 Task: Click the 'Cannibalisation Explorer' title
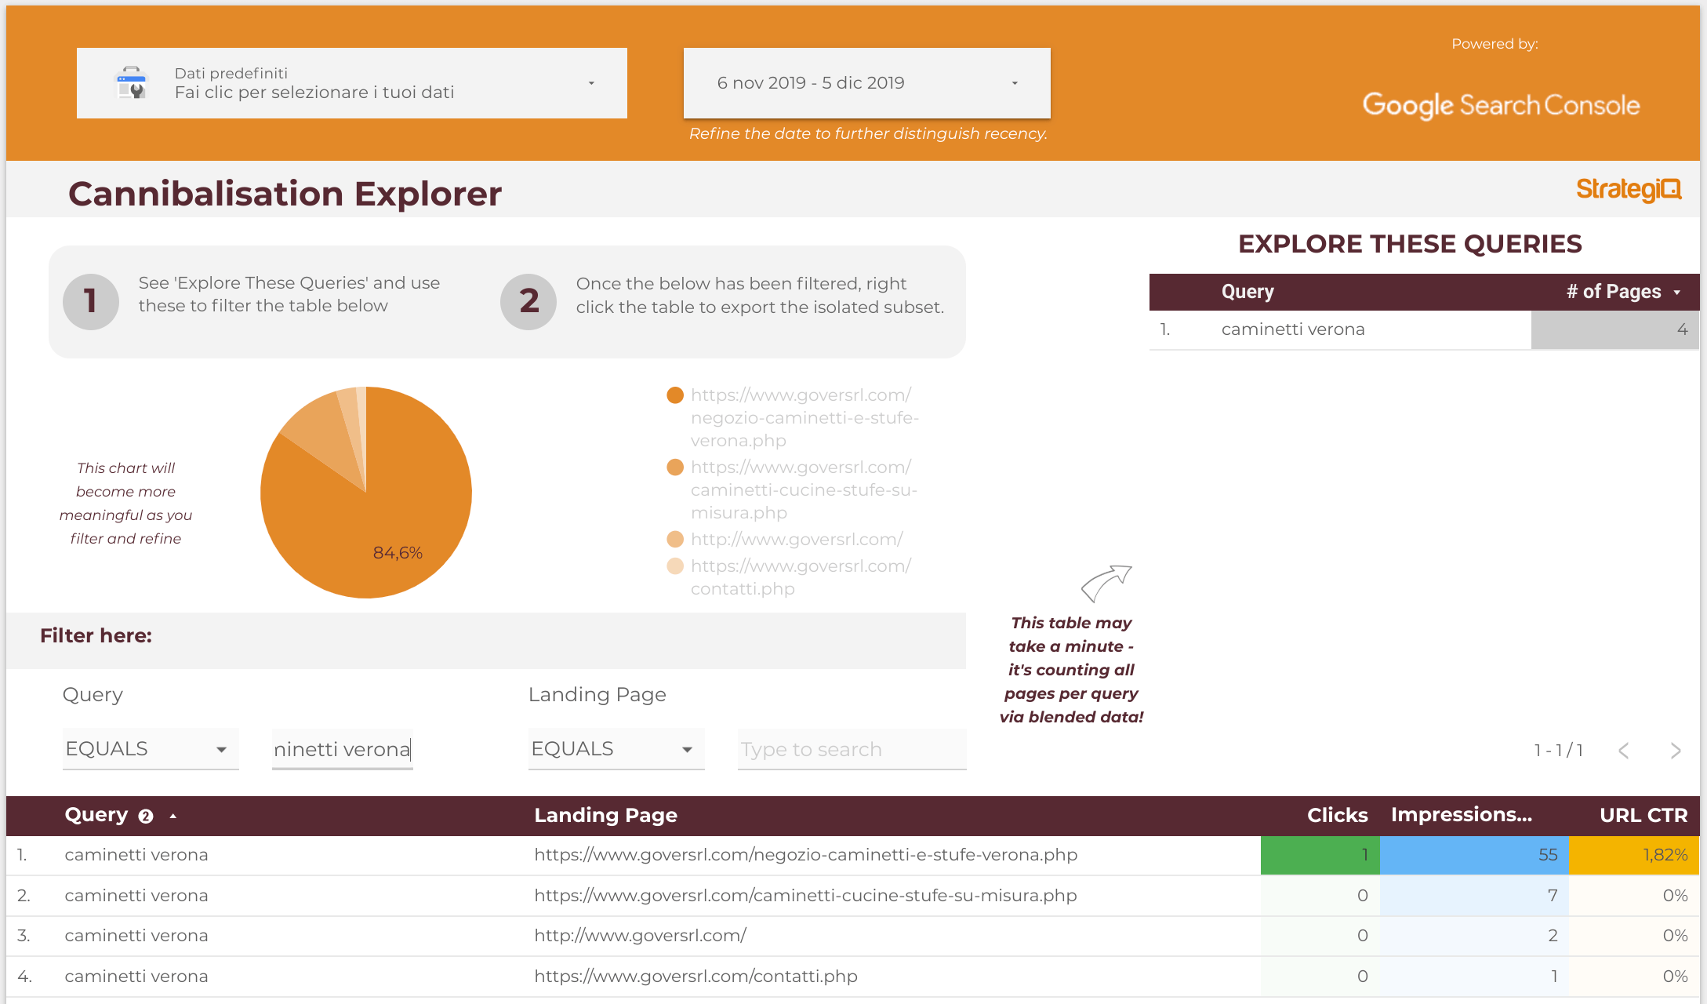point(285,194)
